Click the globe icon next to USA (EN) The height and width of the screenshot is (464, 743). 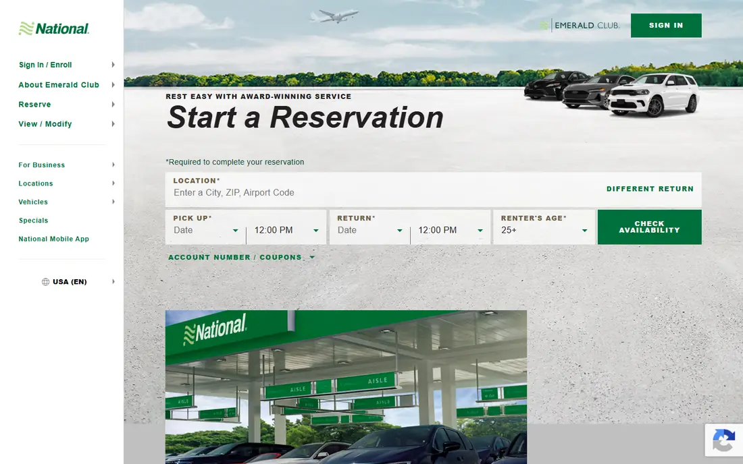(45, 282)
